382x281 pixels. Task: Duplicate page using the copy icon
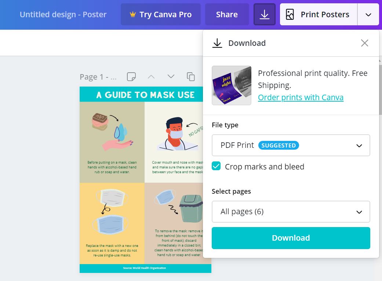click(191, 77)
